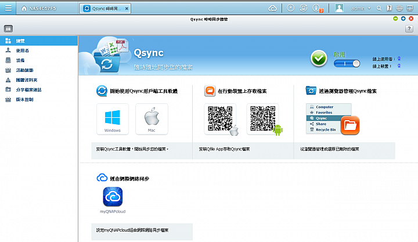Maximize the Qsync window blue button
The width and height of the screenshot is (418, 242).
(x=403, y=19)
